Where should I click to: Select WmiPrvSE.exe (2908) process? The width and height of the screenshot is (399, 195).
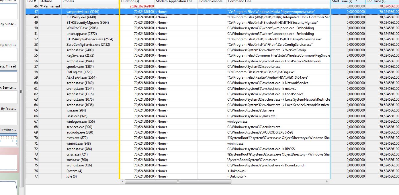tap(82, 28)
